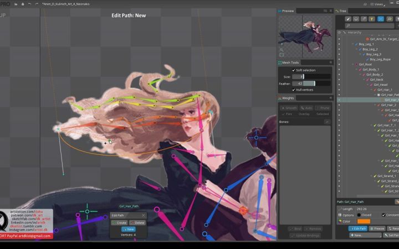Open the orange Color swatch
The image size is (399, 249).
(x=364, y=221)
